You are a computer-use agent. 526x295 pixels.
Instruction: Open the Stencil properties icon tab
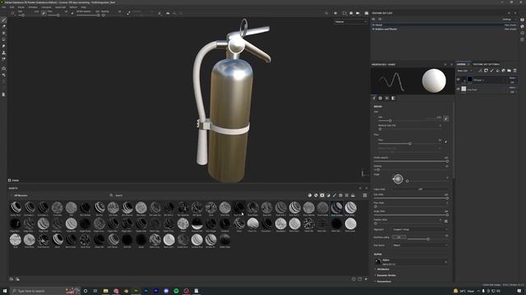click(x=387, y=98)
